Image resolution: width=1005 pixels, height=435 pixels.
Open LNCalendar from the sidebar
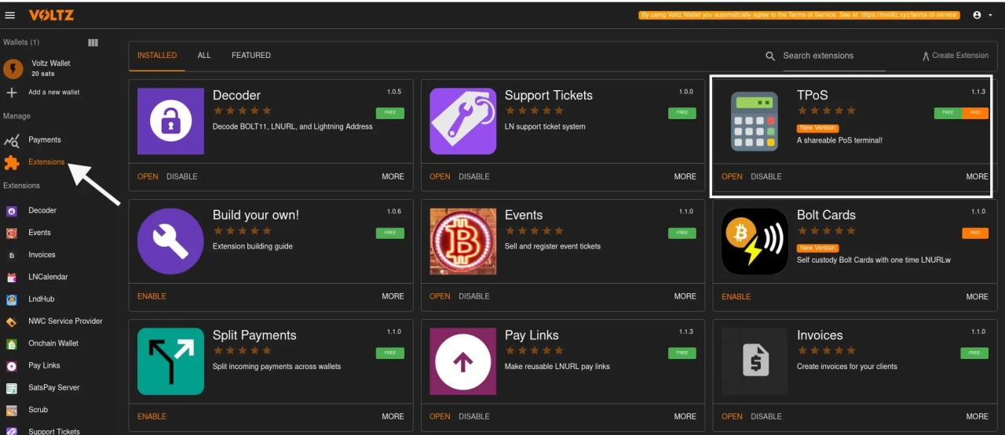coord(48,277)
